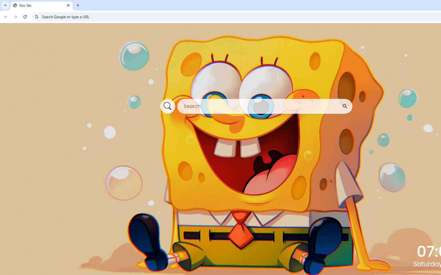Screen dimensions: 441x275
Task: Click the address bar to type a URL
Action: click(138, 16)
